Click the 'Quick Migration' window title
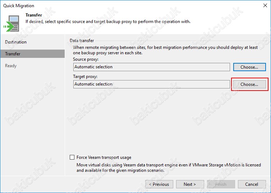The height and width of the screenshot is (193, 271). pyautogui.click(x=19, y=6)
